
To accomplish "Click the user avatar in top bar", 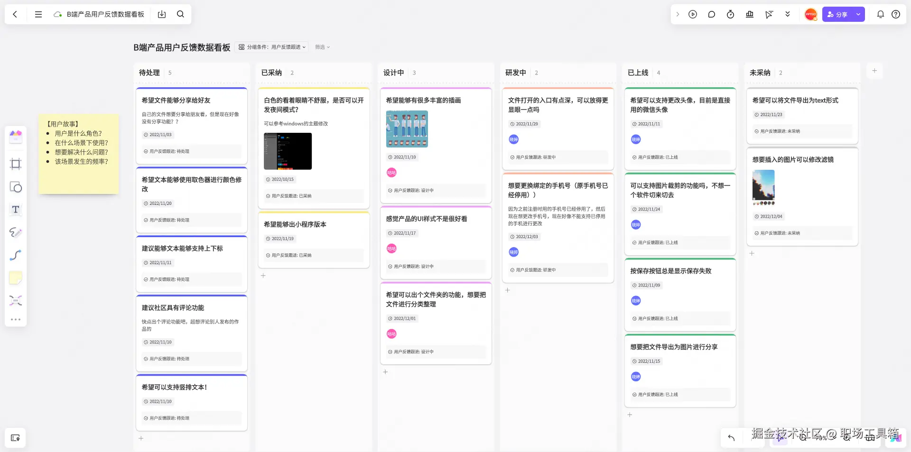I will pos(811,14).
